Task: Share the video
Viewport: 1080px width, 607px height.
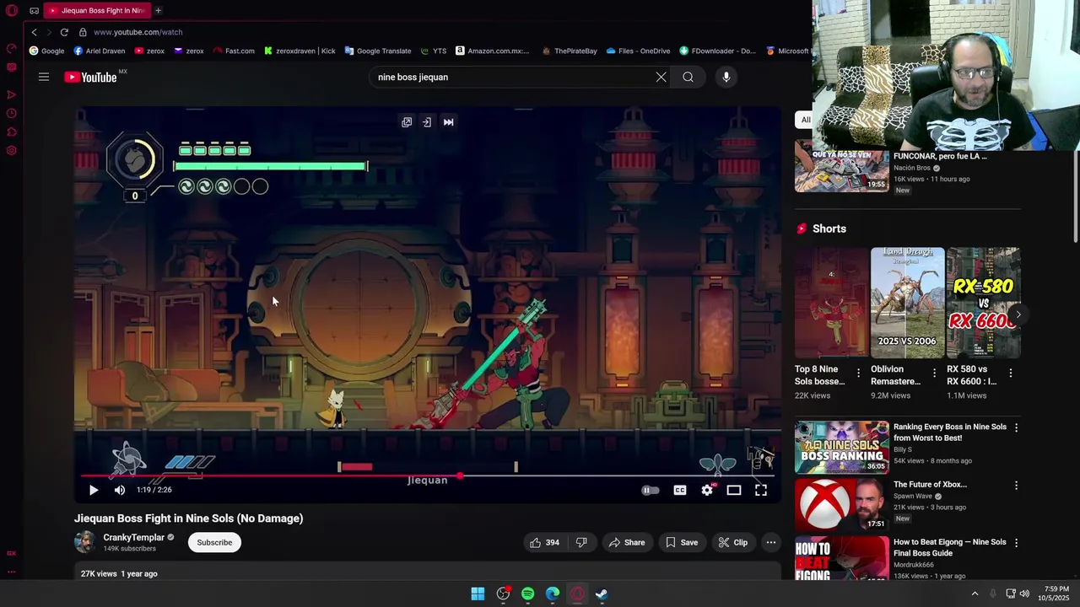Action: (x=627, y=542)
